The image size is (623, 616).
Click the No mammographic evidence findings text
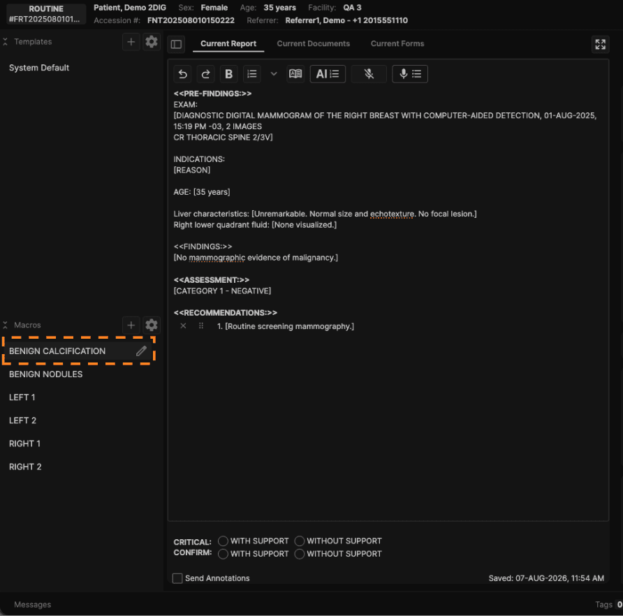click(x=256, y=258)
